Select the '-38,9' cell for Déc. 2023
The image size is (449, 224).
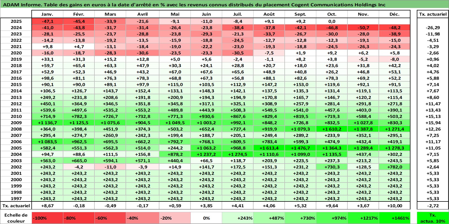(395, 34)
